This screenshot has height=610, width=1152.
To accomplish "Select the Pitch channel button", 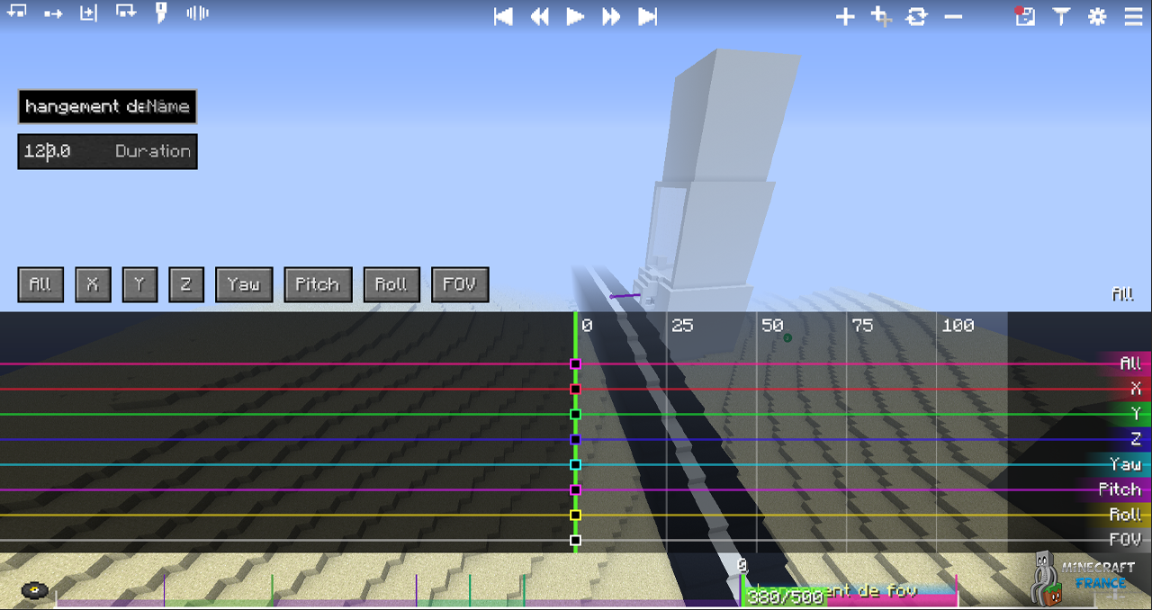I will pyautogui.click(x=318, y=284).
